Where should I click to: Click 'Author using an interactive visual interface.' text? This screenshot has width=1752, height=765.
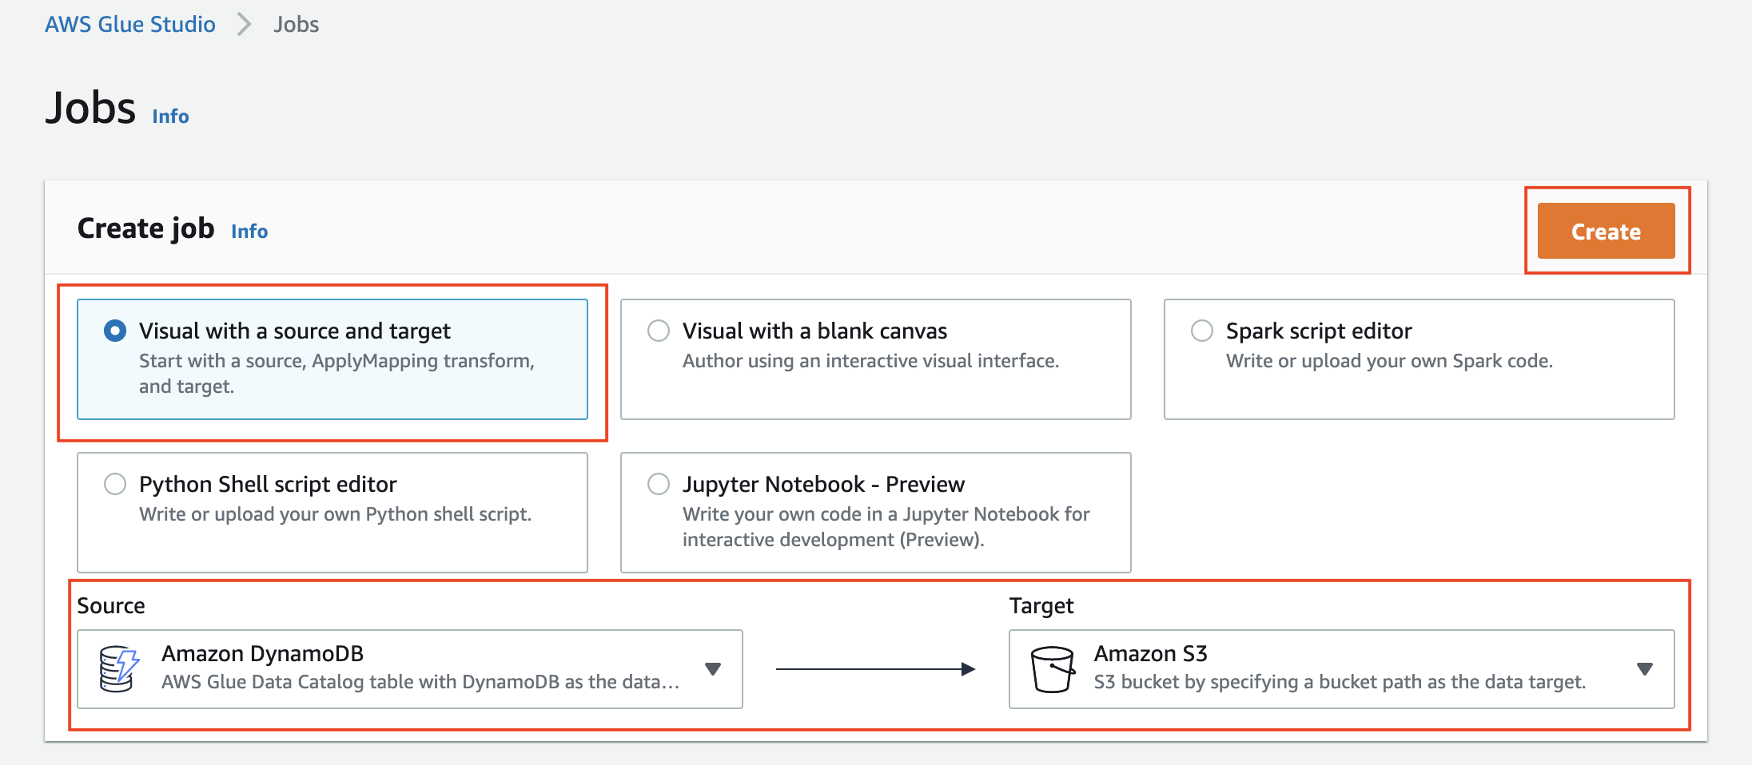tap(870, 361)
